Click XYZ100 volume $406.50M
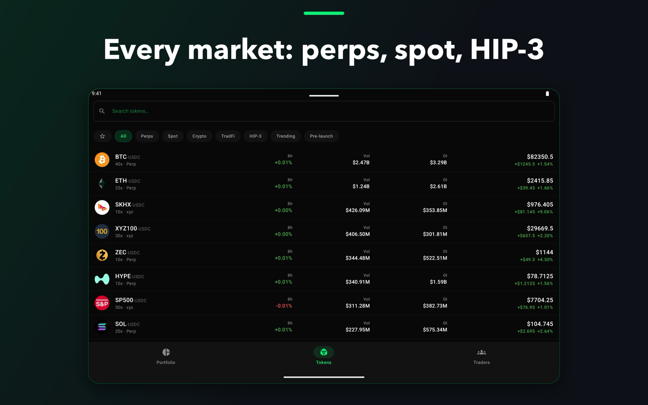The width and height of the screenshot is (648, 405). tap(358, 234)
